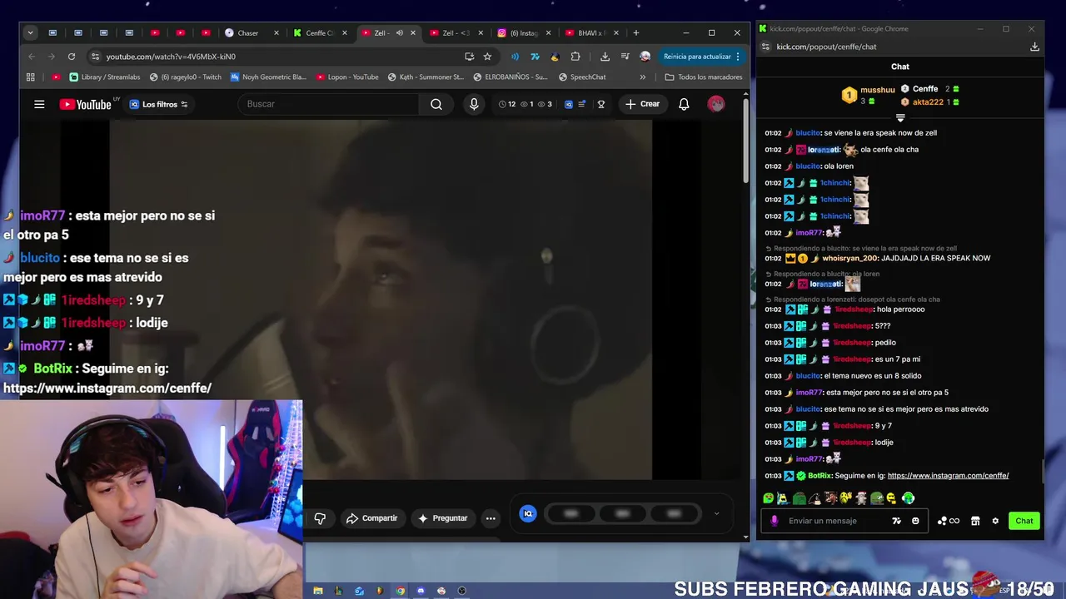1066x599 pixels.
Task: Open the Lopon - YouTube bookmark
Action: click(347, 77)
